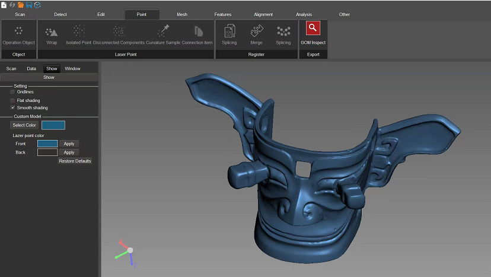Click Restore Defaults button
Viewport: 491px width, 277px height.
coord(75,161)
